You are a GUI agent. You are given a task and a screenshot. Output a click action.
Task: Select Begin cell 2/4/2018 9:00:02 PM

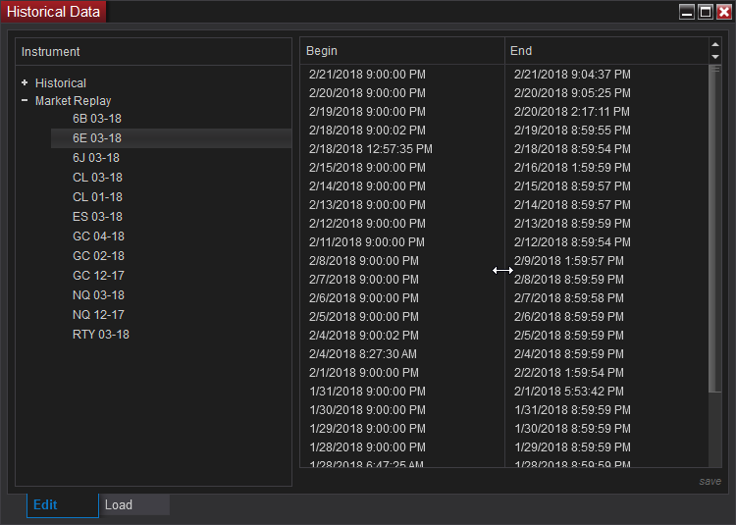coord(364,336)
